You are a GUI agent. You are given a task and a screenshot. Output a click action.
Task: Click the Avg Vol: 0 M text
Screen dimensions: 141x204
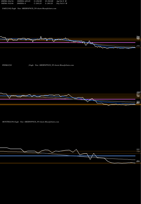(x=61, y=1)
